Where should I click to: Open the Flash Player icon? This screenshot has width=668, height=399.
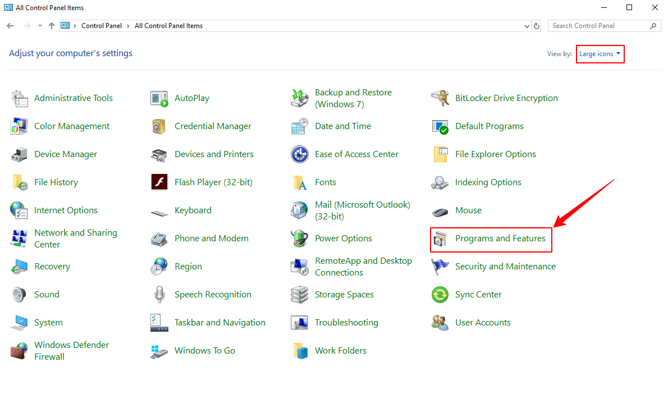coord(159,182)
